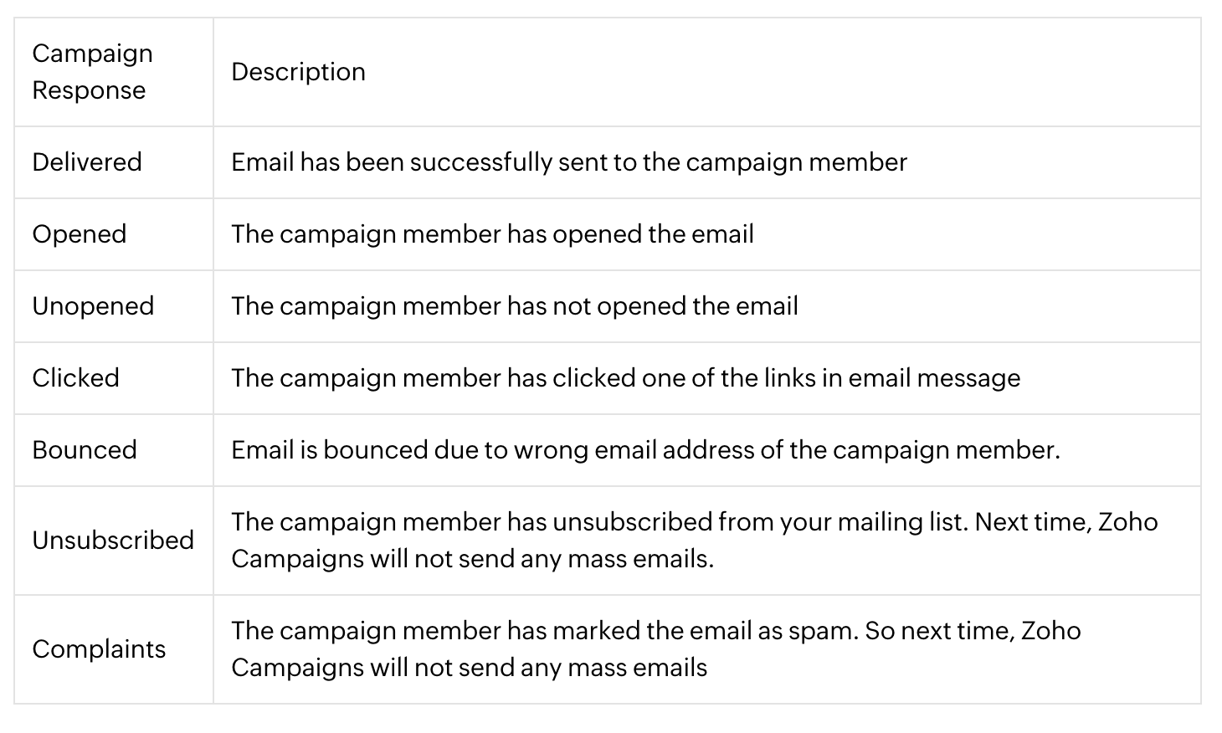The height and width of the screenshot is (733, 1222).
Task: Click the Description column header
Action: tap(298, 72)
